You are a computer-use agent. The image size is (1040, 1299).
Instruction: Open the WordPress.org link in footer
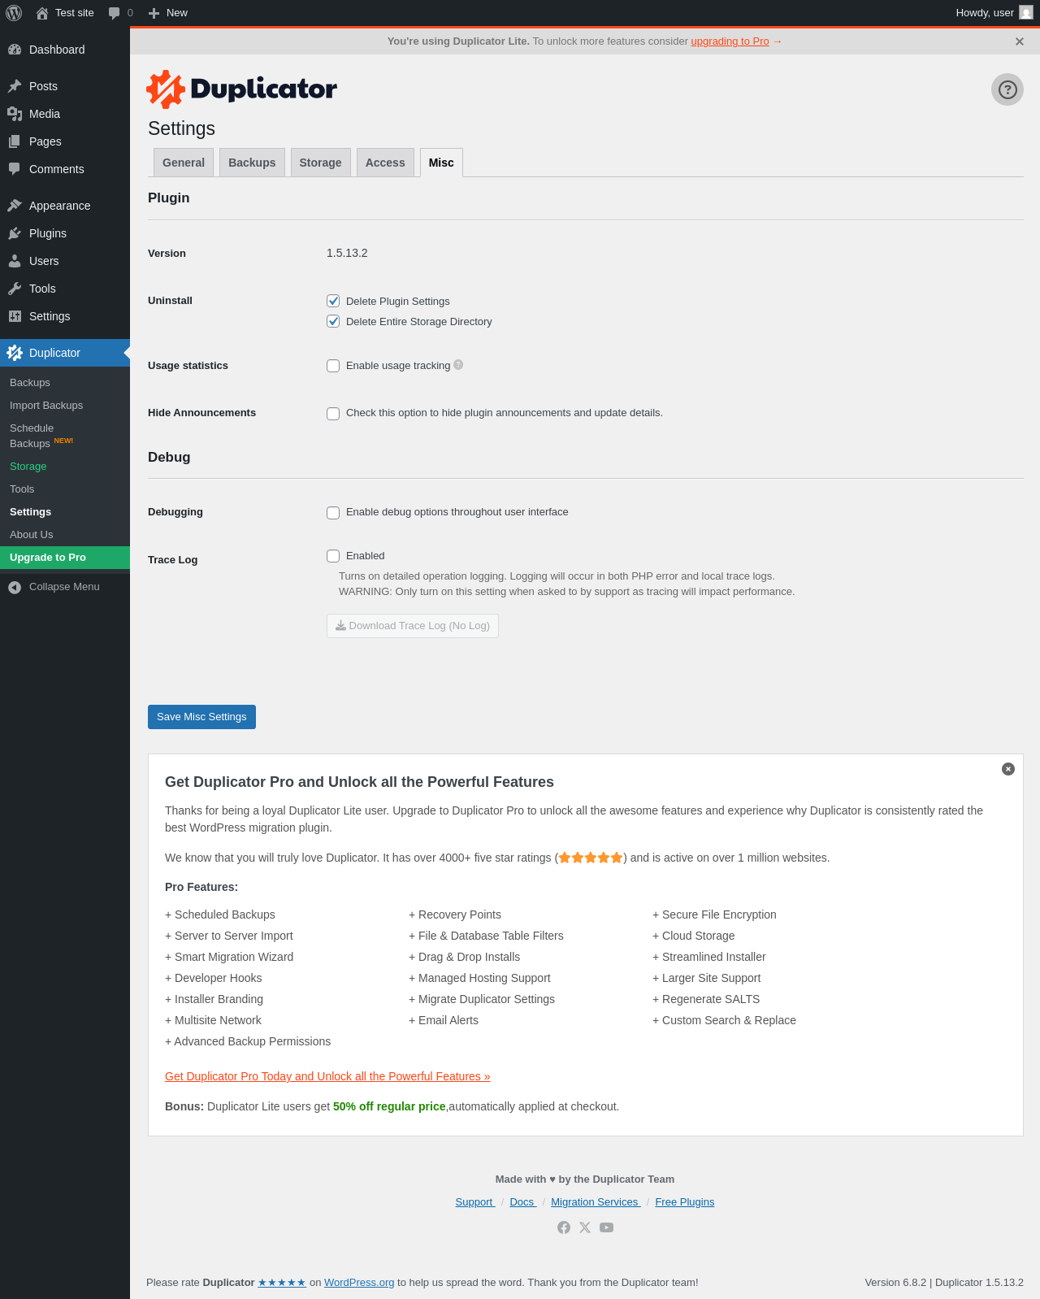(x=359, y=1283)
